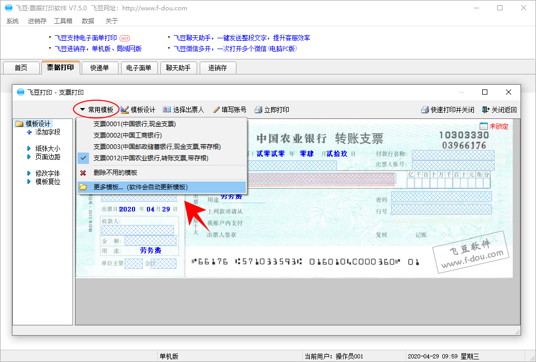Open the 系统 menu
The width and height of the screenshot is (536, 362).
click(x=12, y=21)
